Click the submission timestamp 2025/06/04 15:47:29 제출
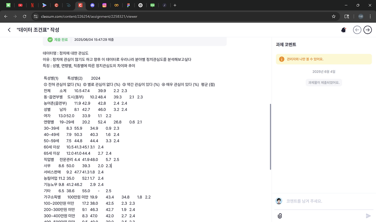Screen dimensions: 376x222 point(94,40)
